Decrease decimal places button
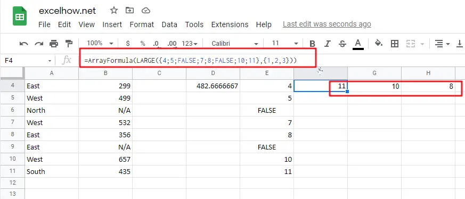The height and width of the screenshot is (199, 465). coord(156,44)
